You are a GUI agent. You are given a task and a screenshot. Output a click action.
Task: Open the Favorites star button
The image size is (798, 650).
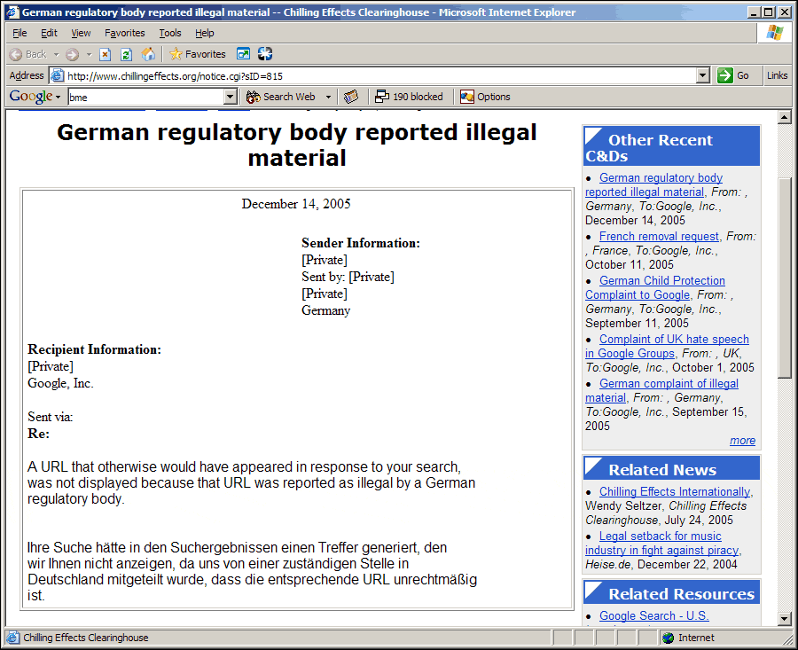[x=197, y=54]
